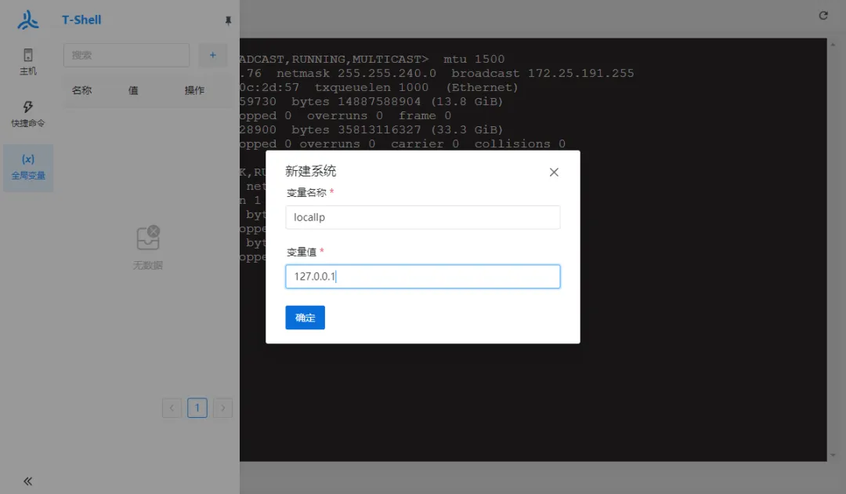This screenshot has width=846, height=494.
Task: Click the refresh icon at top right
Action: pos(823,14)
